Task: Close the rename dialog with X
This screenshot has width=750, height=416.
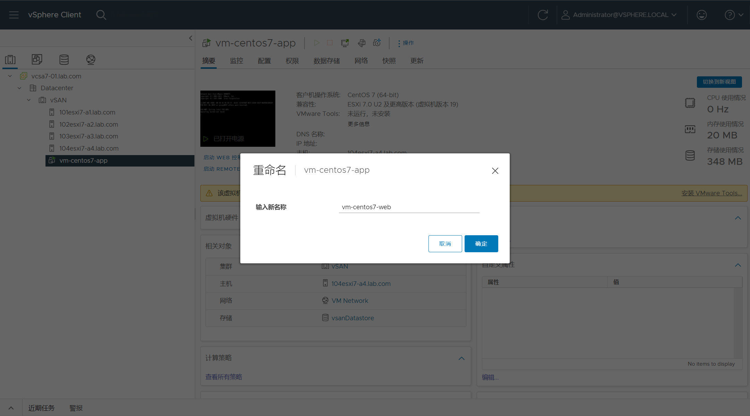Action: click(x=495, y=171)
